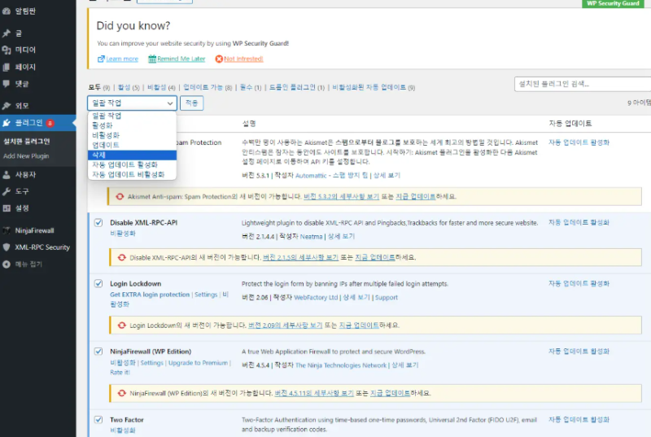Enable auto-update for NinjaFirewall
The width and height of the screenshot is (651, 437).
[579, 351]
